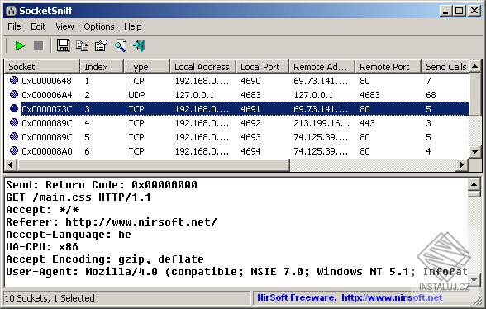Click the send calls cell showing 7
Screen dimensions: 486x309
coord(428,81)
